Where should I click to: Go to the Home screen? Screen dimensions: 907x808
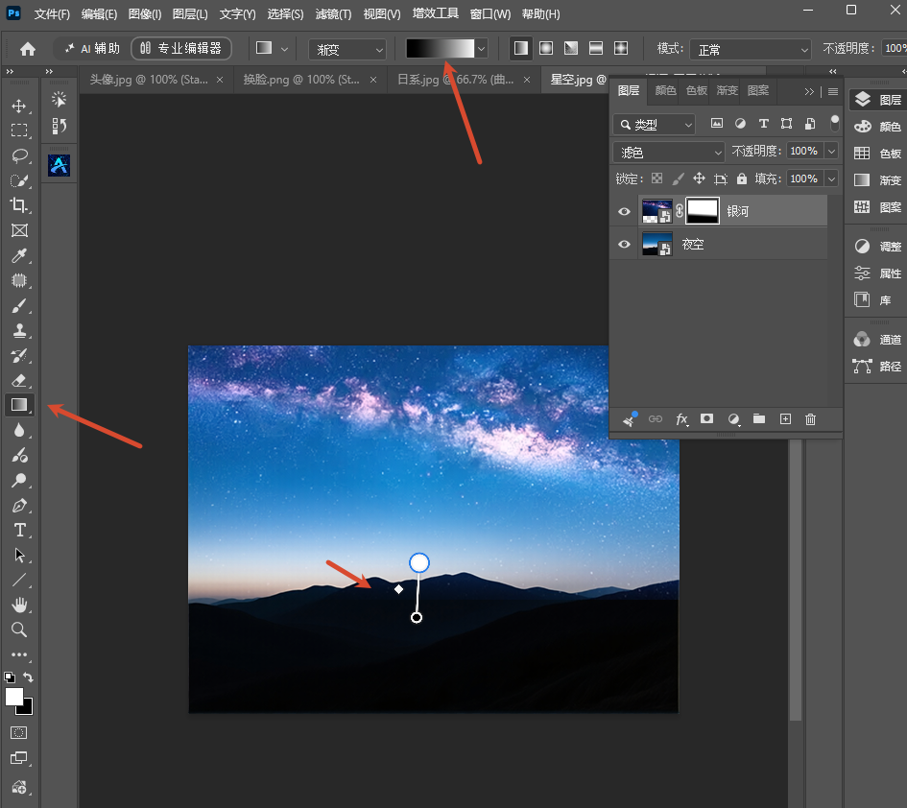(x=27, y=49)
